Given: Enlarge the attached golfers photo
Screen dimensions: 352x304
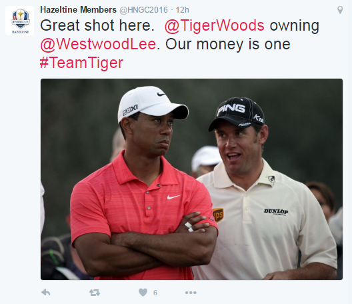Looking at the screenshot, I should (x=191, y=179).
